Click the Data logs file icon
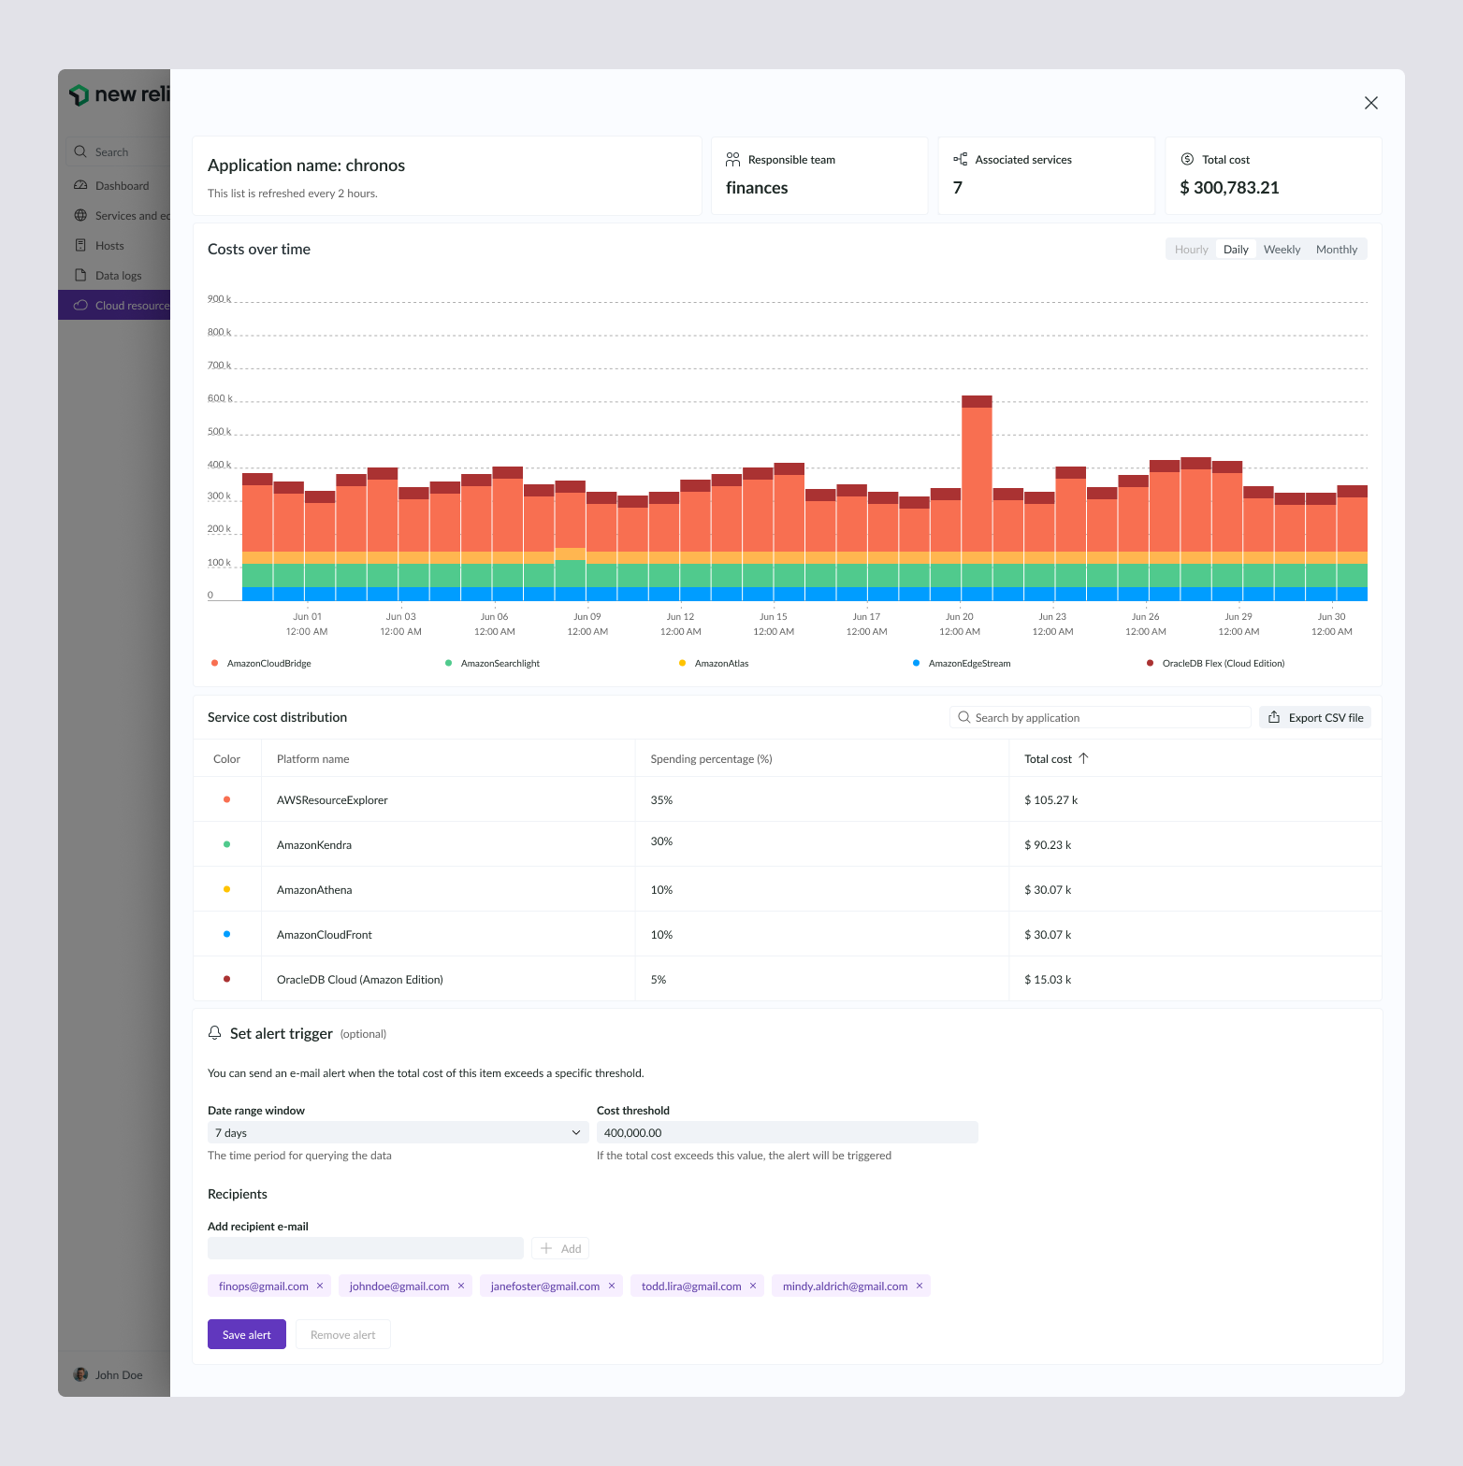Image resolution: width=1463 pixels, height=1466 pixels. (80, 275)
